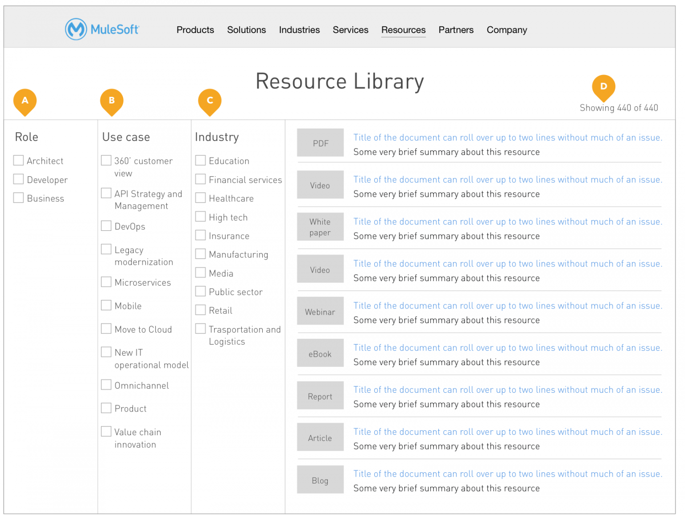Screen dimensions: 685x516
Task: Open the Solutions menu
Action: click(246, 29)
